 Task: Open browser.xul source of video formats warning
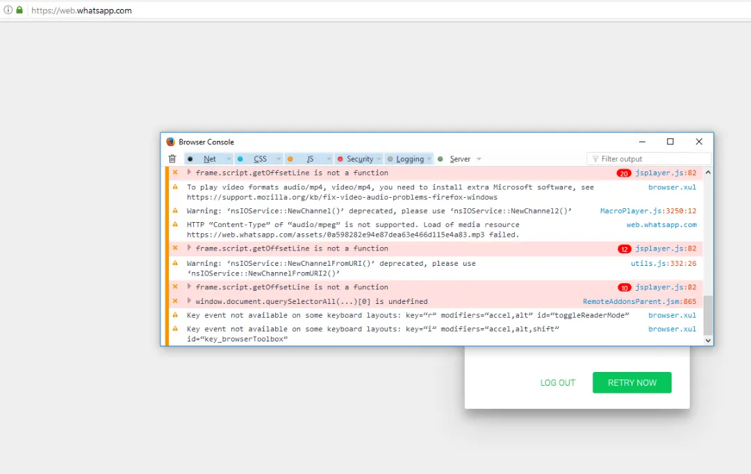click(672, 187)
